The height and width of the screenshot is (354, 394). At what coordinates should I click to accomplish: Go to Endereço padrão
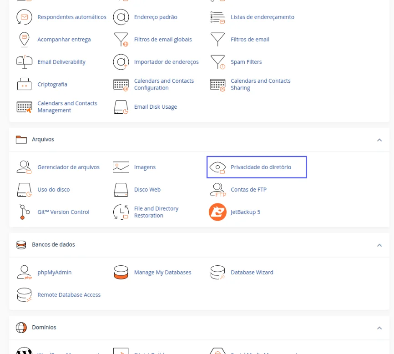[156, 17]
